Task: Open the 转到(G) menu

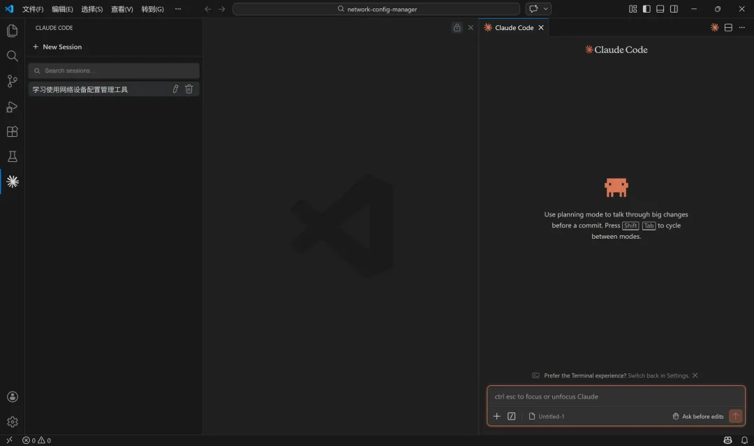Action: click(x=152, y=9)
